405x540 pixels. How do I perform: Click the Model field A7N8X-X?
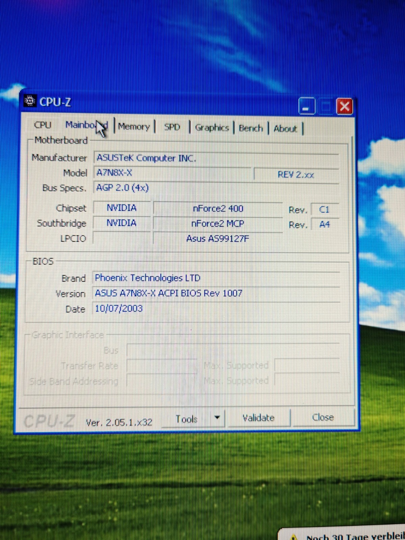point(172,173)
